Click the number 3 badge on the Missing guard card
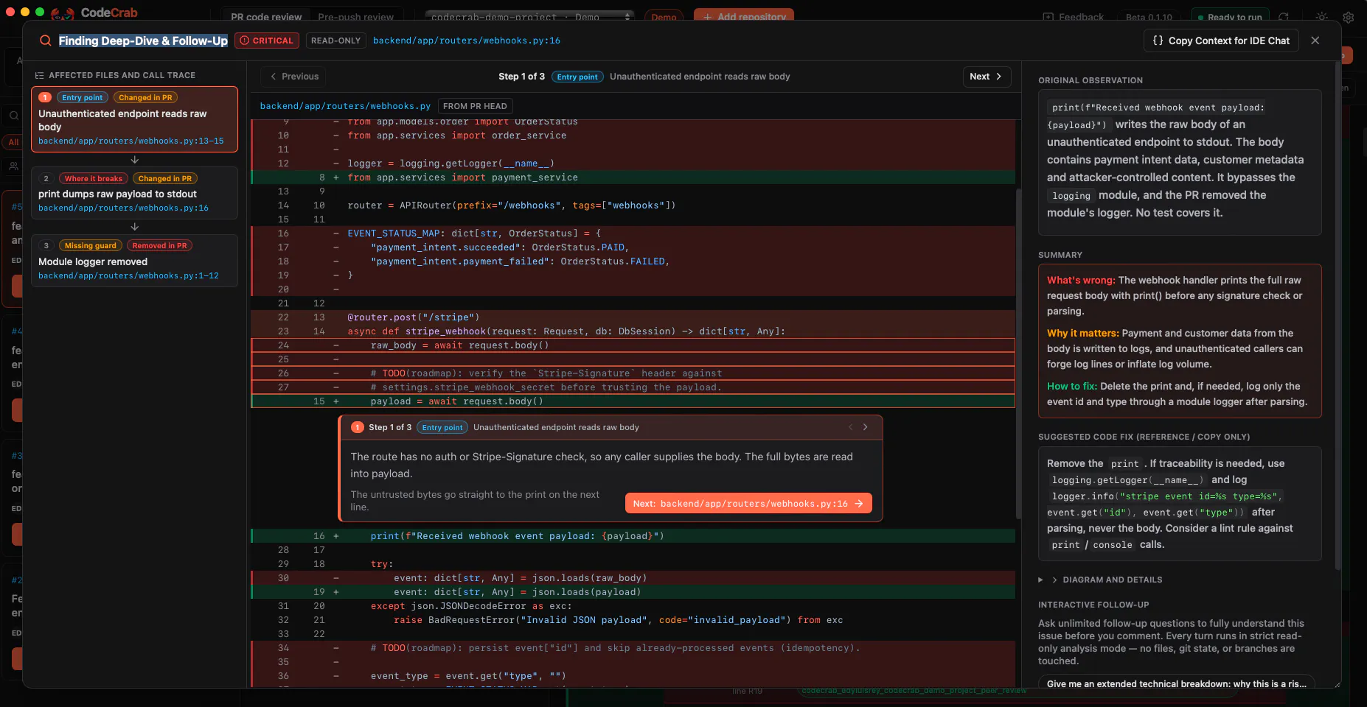The height and width of the screenshot is (707, 1367). (46, 245)
